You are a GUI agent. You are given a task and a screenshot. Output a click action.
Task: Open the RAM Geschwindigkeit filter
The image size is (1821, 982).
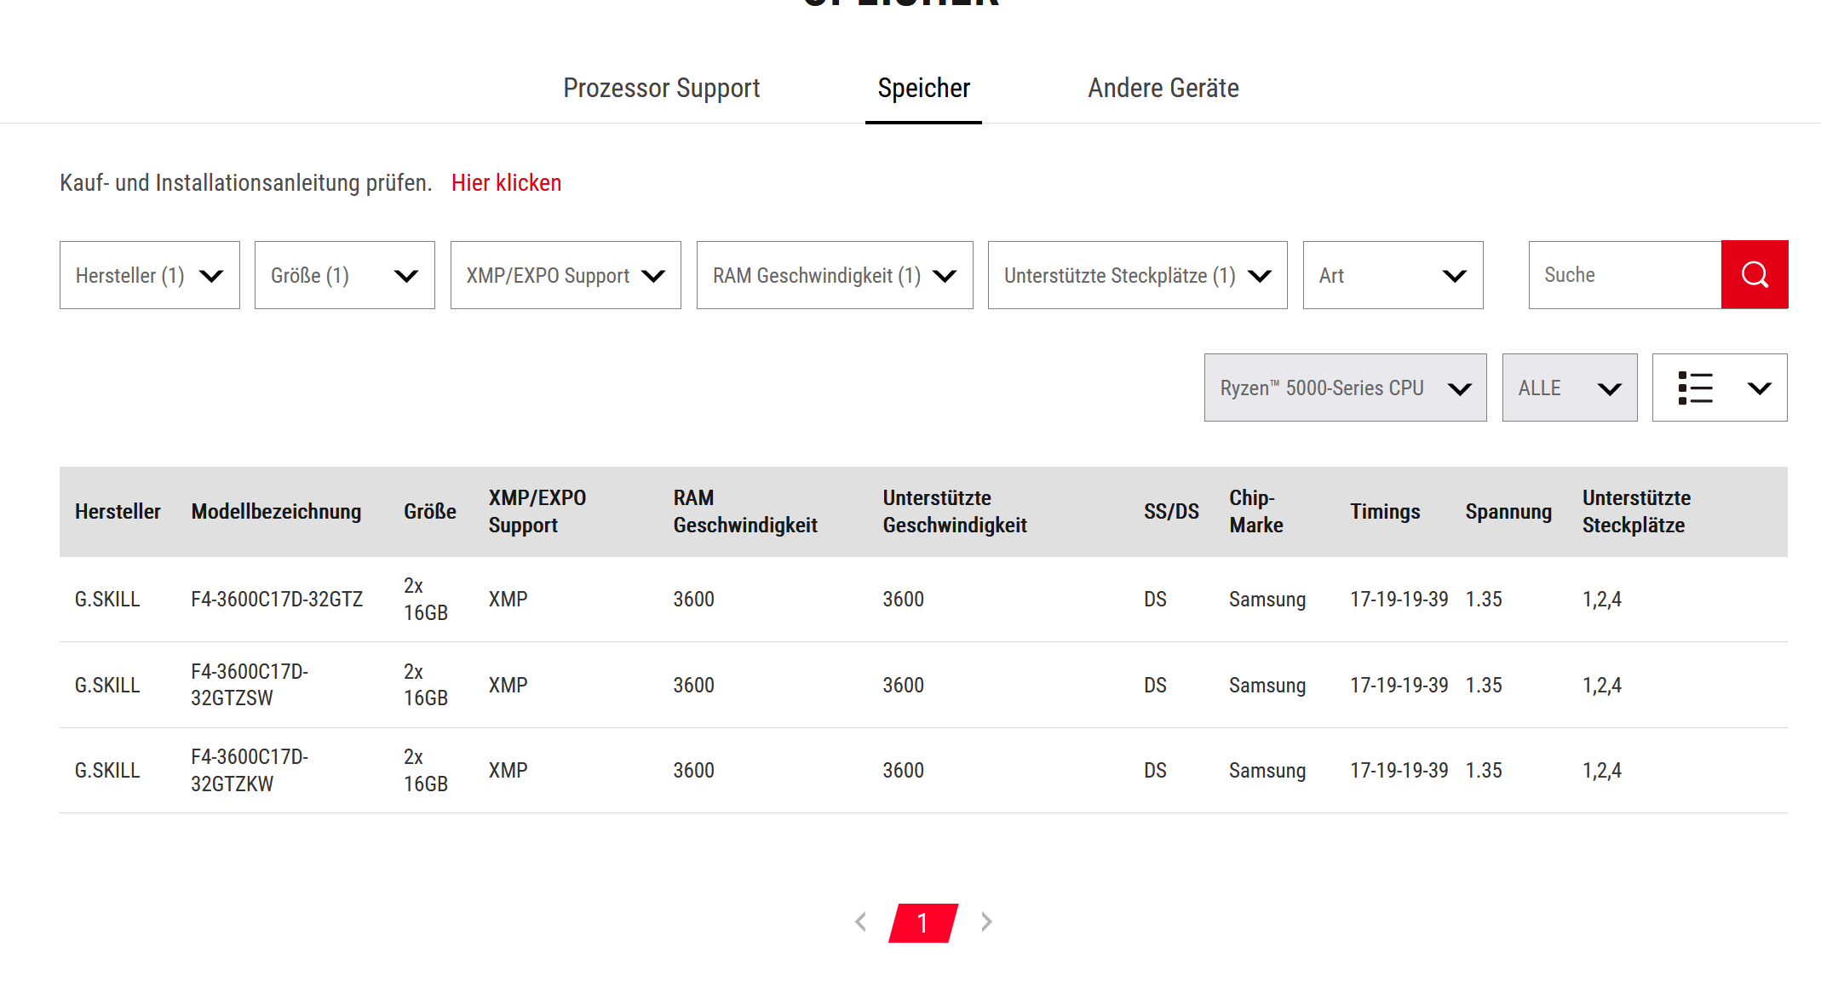click(834, 275)
